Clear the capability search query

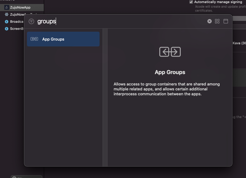pos(209,21)
